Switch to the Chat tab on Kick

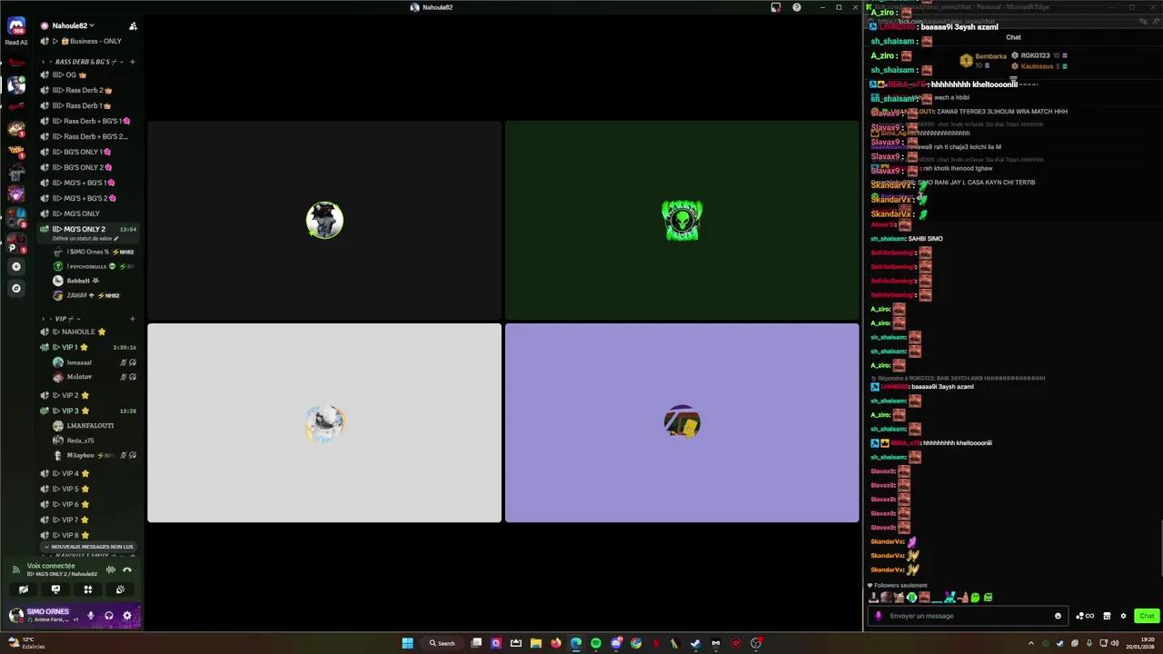(x=1013, y=37)
